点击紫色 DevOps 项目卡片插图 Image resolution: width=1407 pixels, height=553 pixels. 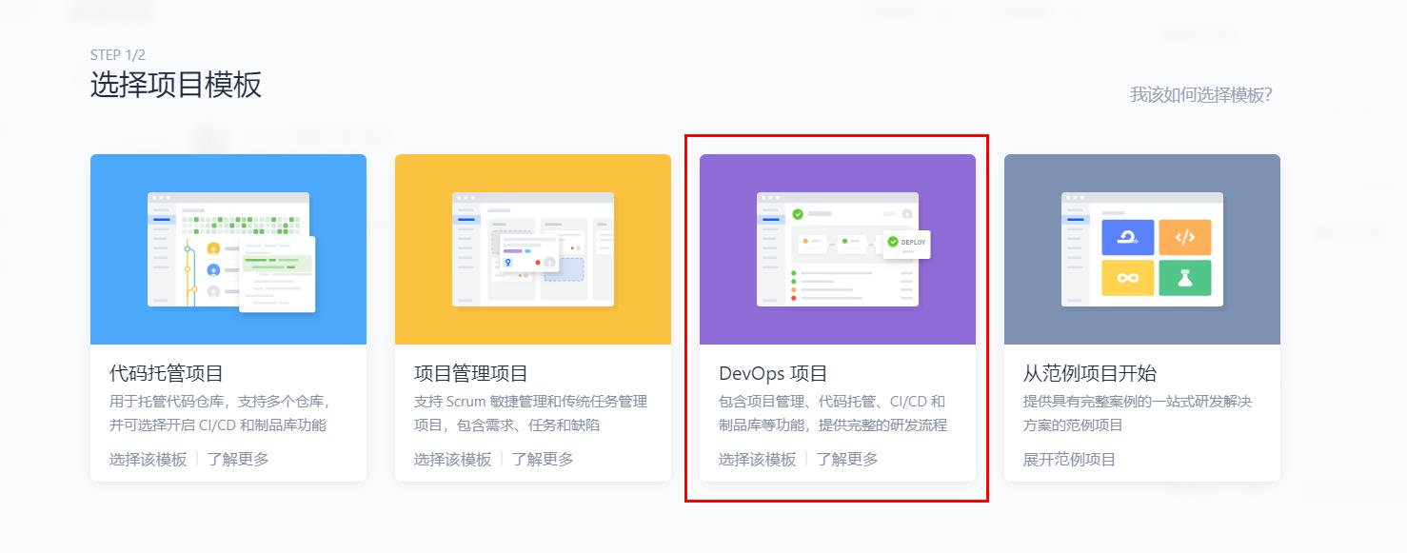pos(837,249)
